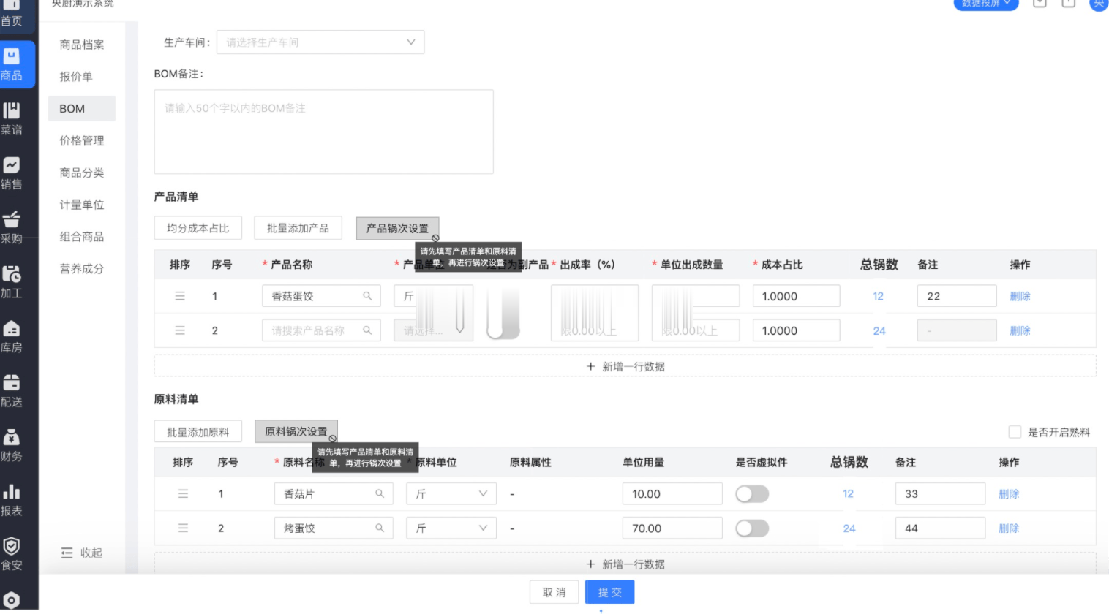The width and height of the screenshot is (1109, 614).
Task: Open the 报表 sidebar icon
Action: coord(12,491)
